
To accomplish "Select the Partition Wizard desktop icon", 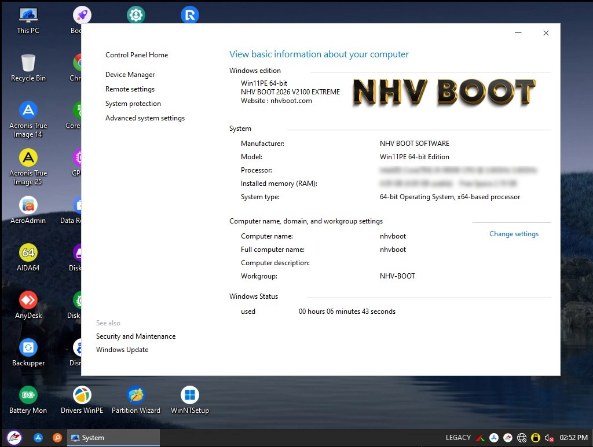I will tap(136, 400).
